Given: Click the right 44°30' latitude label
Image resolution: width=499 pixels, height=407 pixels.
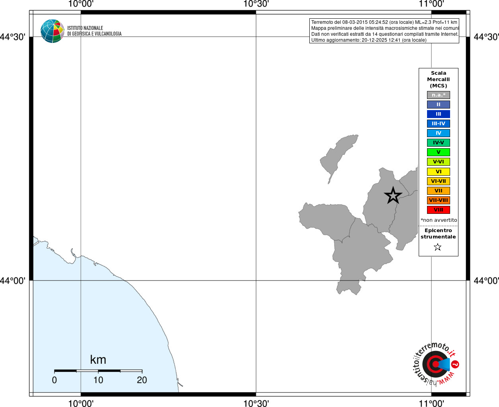Looking at the screenshot, I should (486, 37).
